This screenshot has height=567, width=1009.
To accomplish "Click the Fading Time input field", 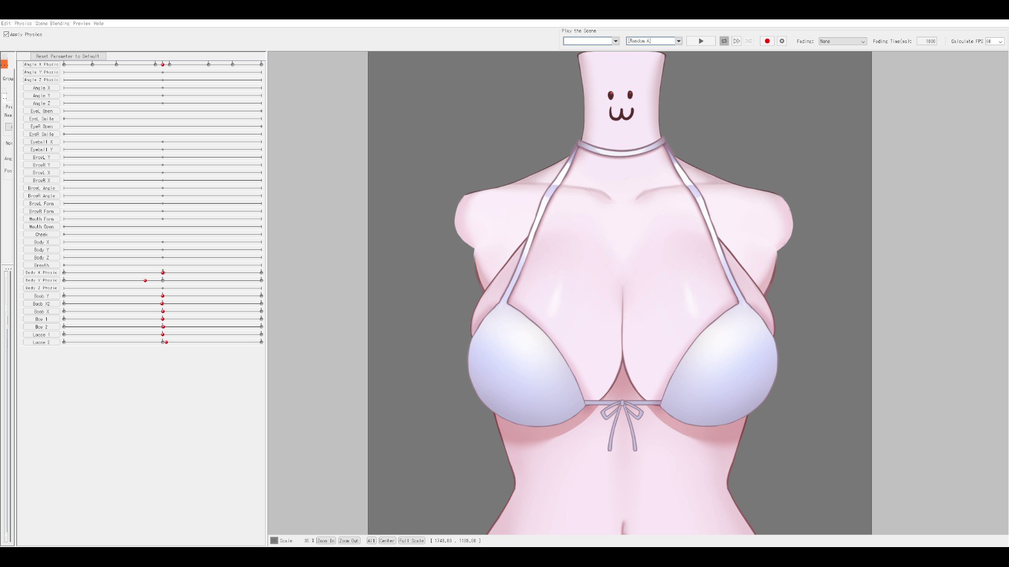I will [927, 41].
